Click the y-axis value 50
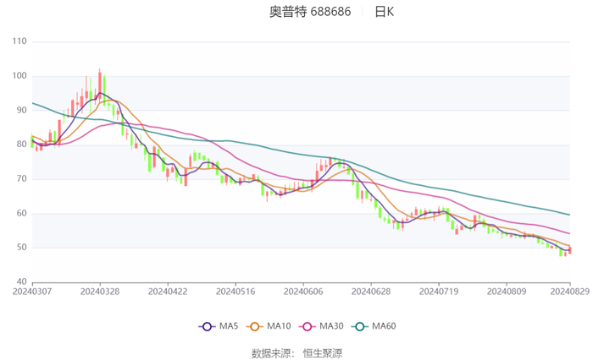The height and width of the screenshot is (360, 593). 21,248
